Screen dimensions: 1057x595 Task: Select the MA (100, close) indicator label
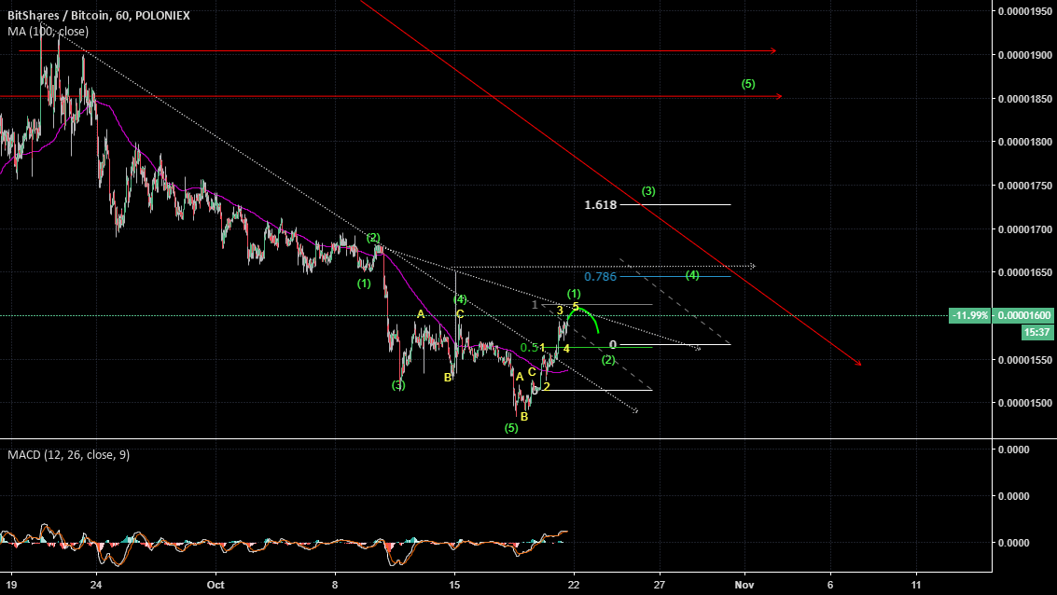(48, 31)
